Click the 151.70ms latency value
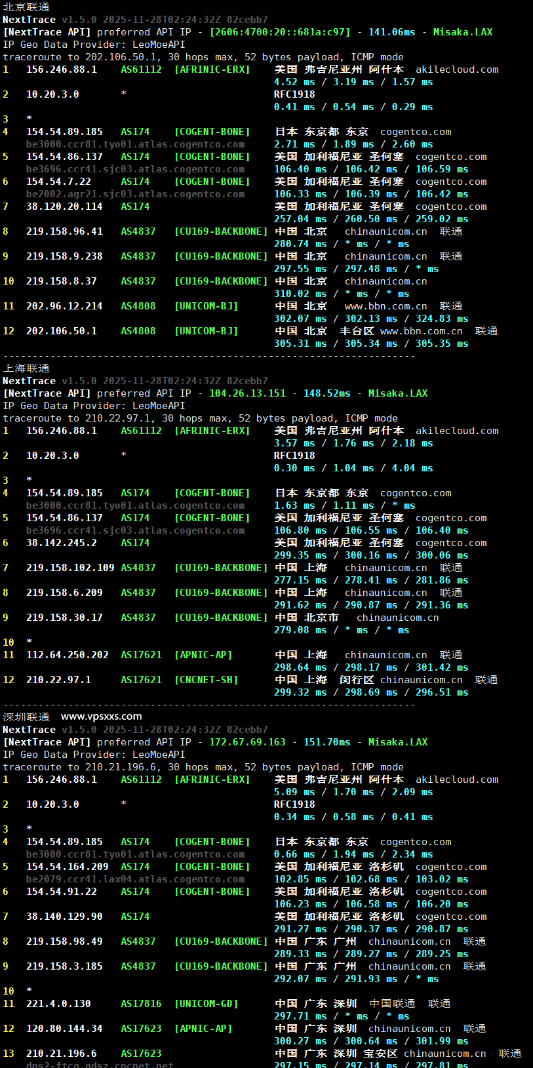This screenshot has width=533, height=1068. [327, 742]
